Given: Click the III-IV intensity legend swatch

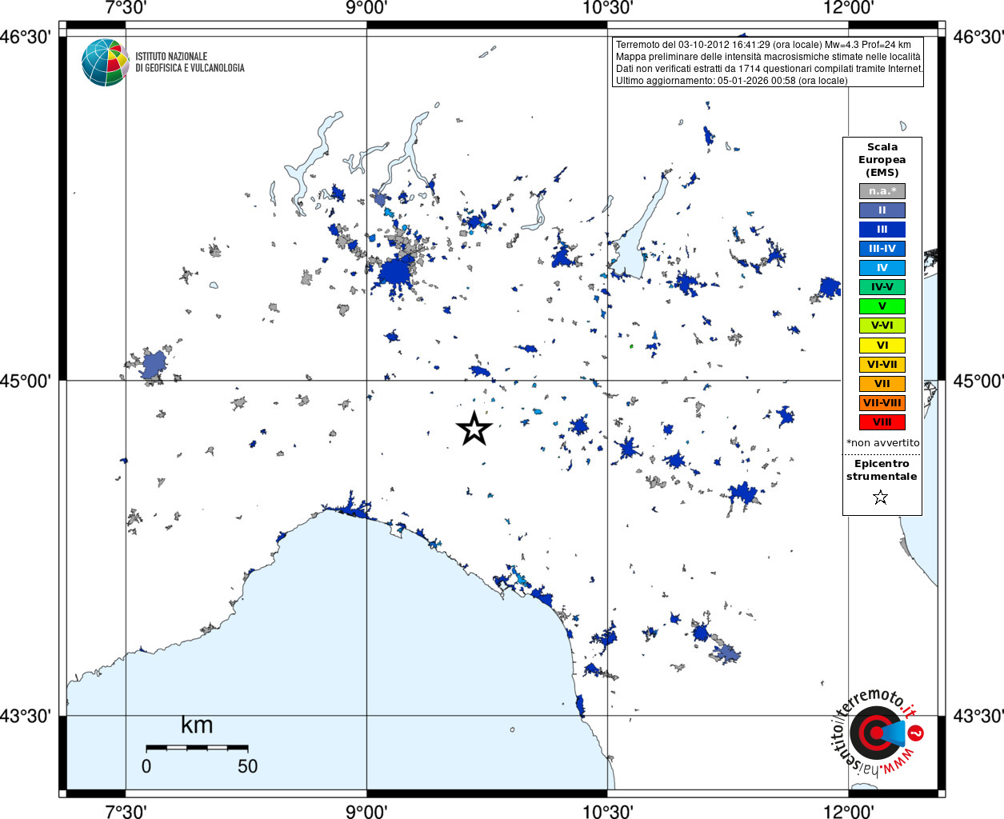Looking at the screenshot, I should coord(882,249).
